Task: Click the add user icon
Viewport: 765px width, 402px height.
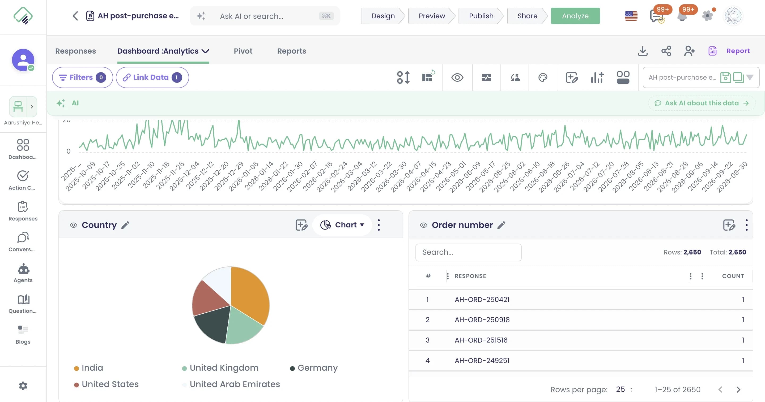Action: tap(690, 51)
